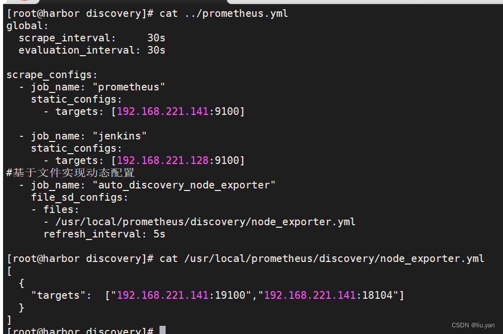Click the 'scrape_interval:' key
This screenshot has height=334, width=503.
click(x=67, y=38)
